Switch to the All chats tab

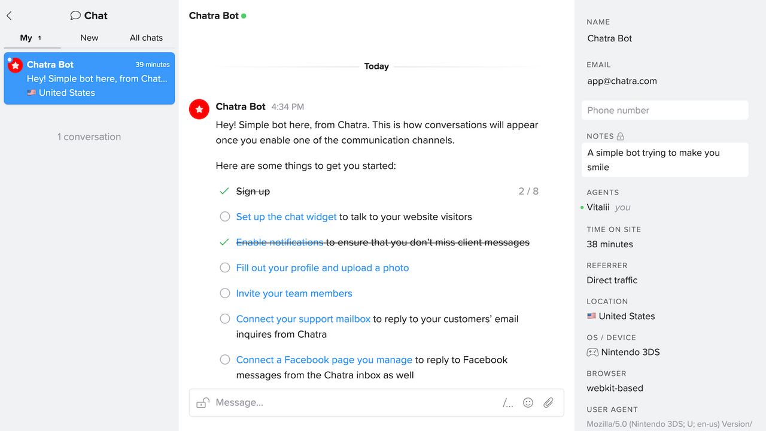pos(146,37)
